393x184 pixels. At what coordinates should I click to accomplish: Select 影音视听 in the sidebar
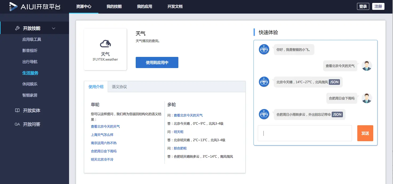coord(30,51)
